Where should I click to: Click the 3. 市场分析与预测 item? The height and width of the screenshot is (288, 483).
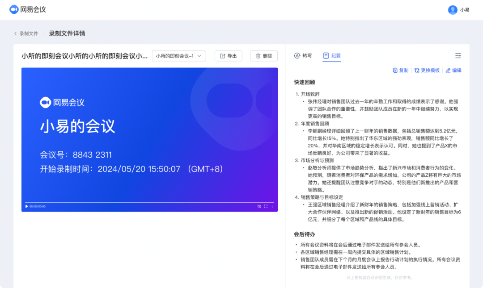click(314, 161)
